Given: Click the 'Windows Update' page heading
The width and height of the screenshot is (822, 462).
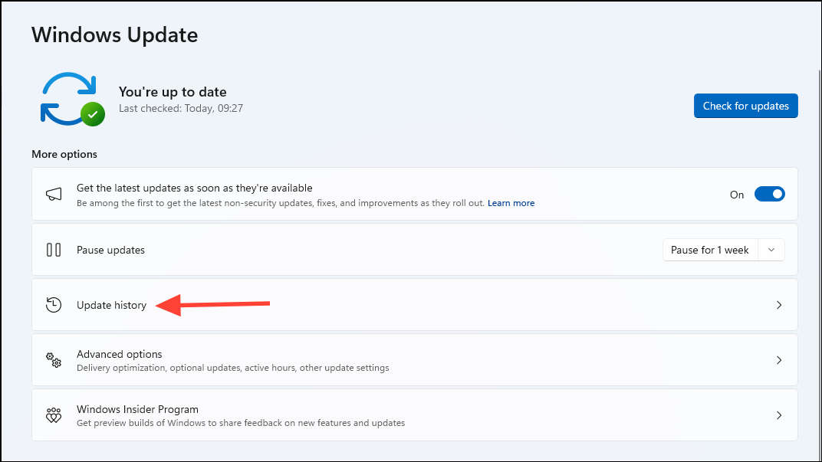Looking at the screenshot, I should (115, 35).
